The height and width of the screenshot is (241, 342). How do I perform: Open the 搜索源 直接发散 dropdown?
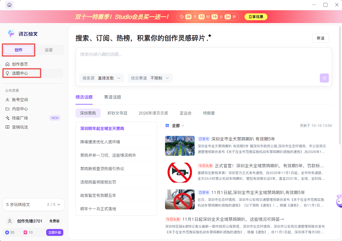point(102,78)
